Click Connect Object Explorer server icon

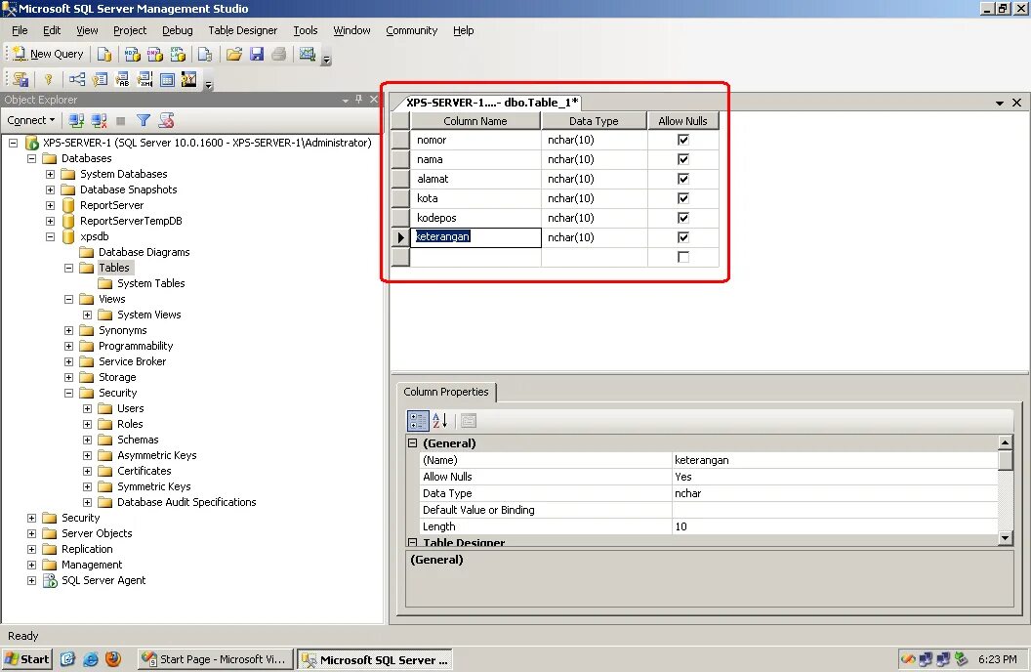coord(76,120)
